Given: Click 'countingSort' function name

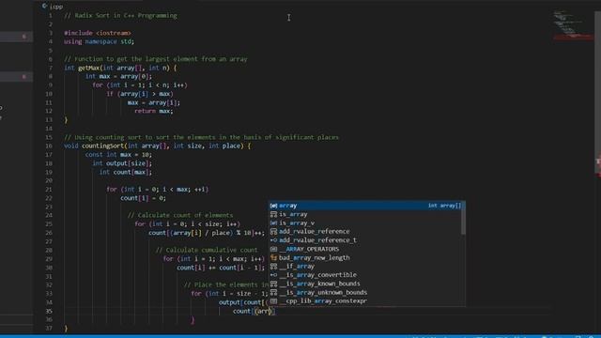Looking at the screenshot, I should click(102, 146).
